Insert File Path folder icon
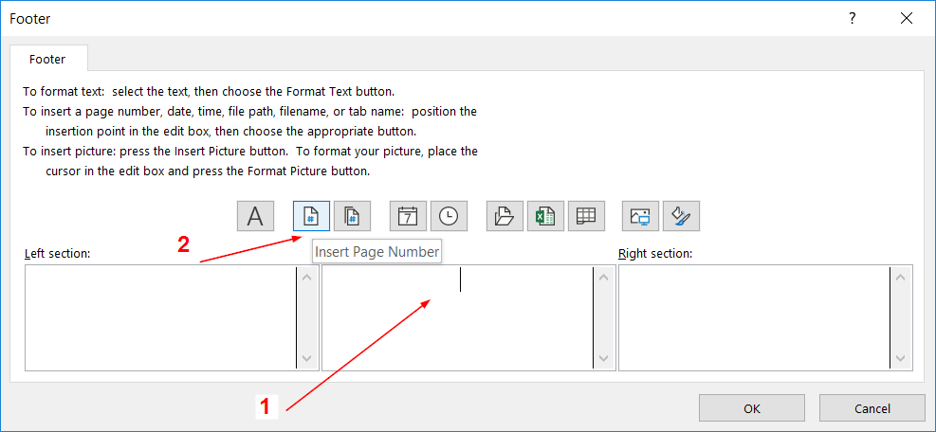 pos(505,216)
